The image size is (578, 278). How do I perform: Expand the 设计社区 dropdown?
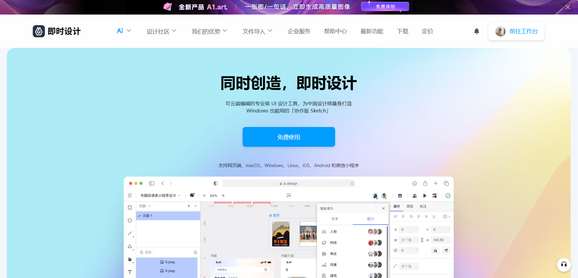[x=162, y=31]
